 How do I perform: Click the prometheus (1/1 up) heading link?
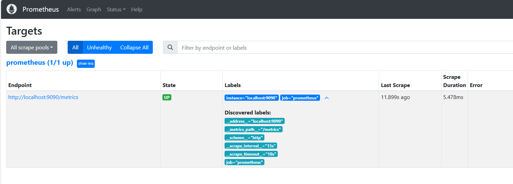39,63
